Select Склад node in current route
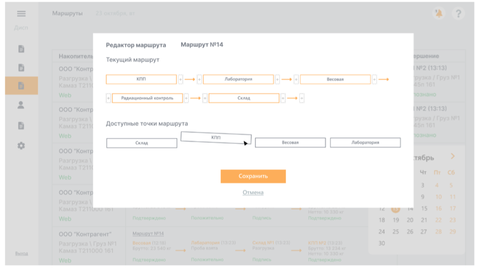The height and width of the screenshot is (271, 479). click(244, 98)
